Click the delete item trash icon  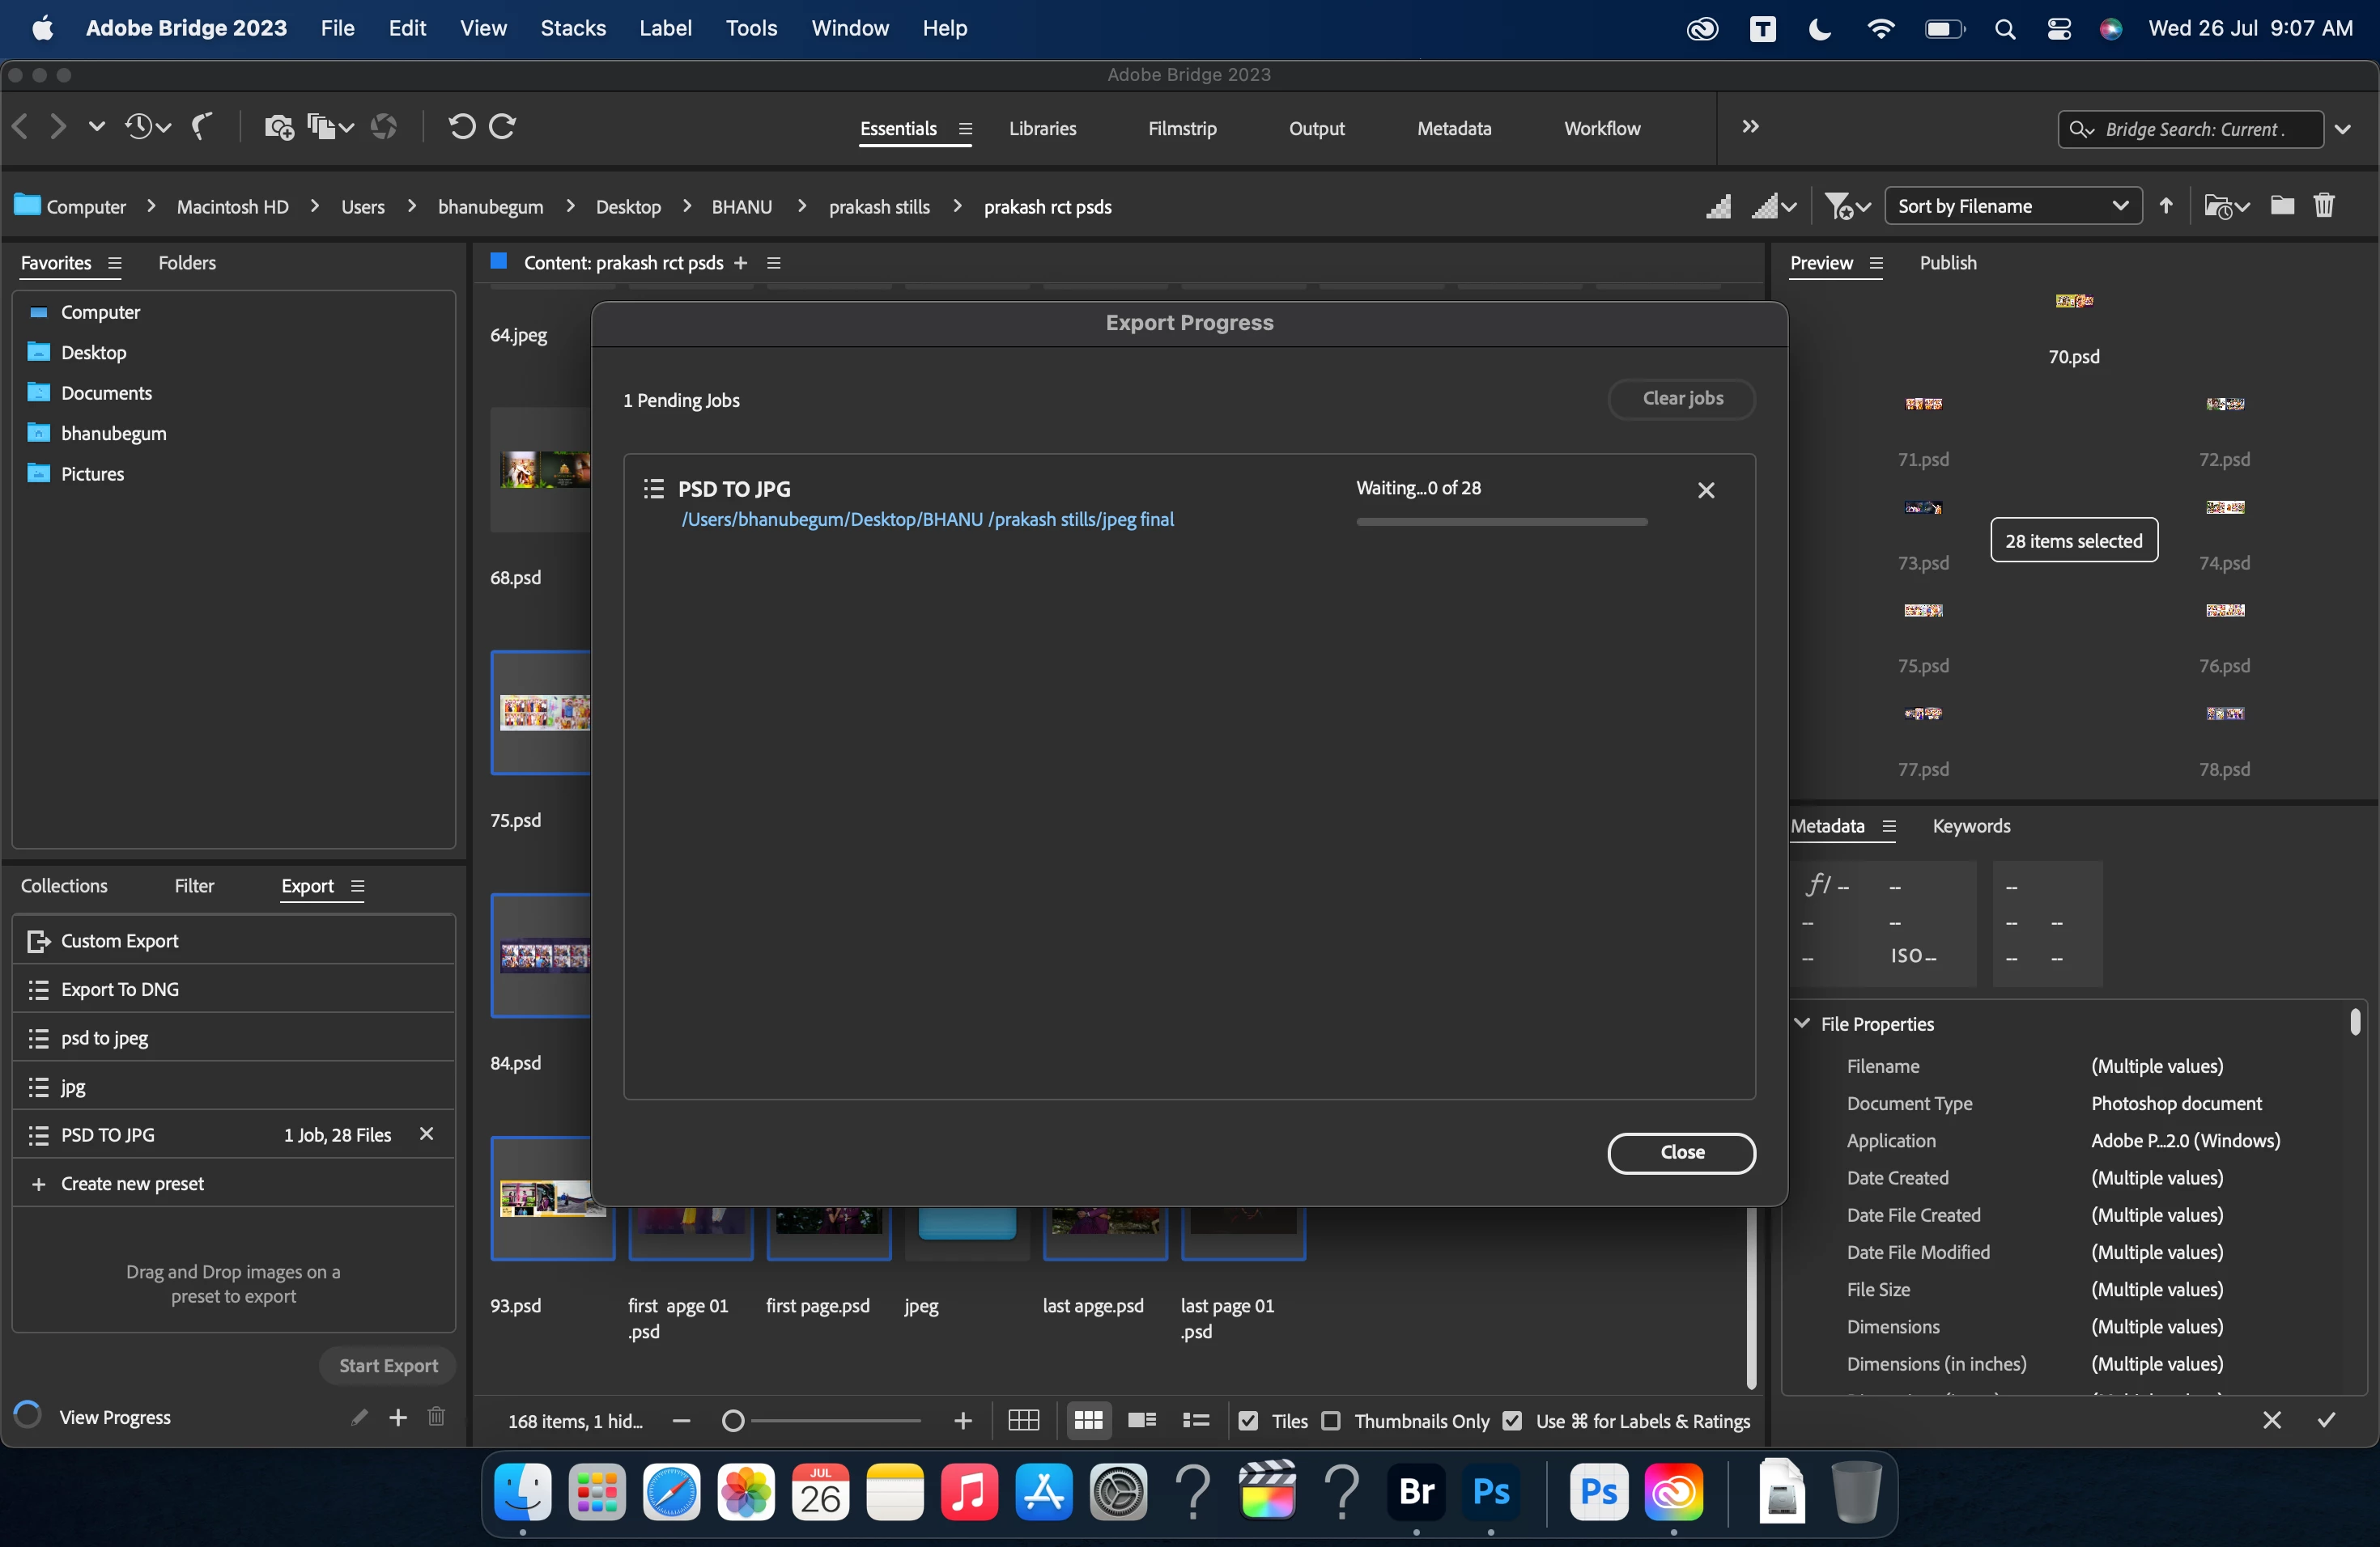coord(2323,206)
